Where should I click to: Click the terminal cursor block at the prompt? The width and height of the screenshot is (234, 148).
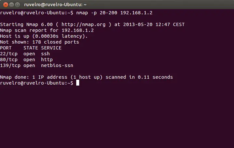78,83
